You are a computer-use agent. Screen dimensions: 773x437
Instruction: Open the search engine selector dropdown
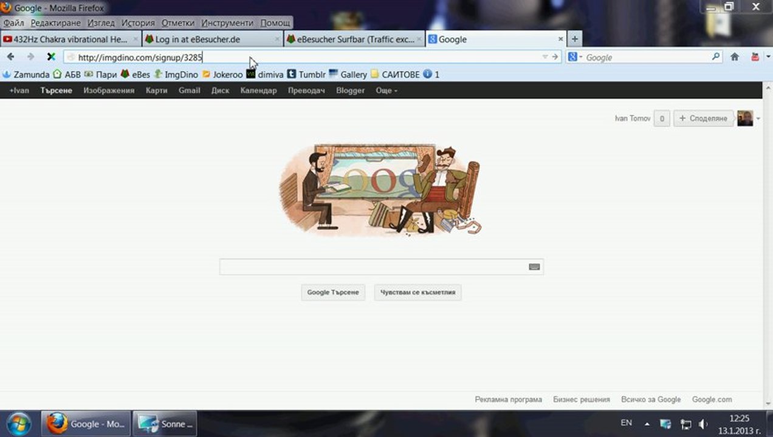pyautogui.click(x=575, y=57)
